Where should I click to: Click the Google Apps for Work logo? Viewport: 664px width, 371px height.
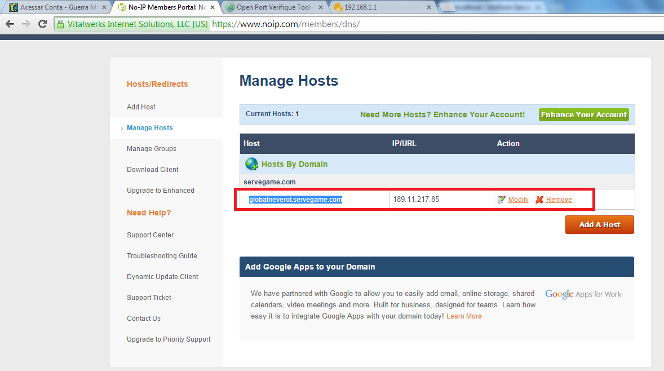(x=583, y=294)
